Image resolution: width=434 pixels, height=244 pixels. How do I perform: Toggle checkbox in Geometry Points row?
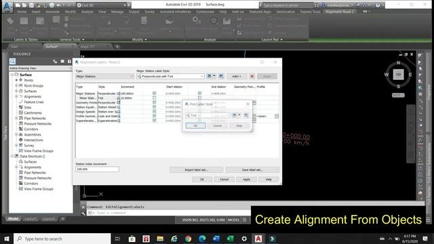pos(155,102)
